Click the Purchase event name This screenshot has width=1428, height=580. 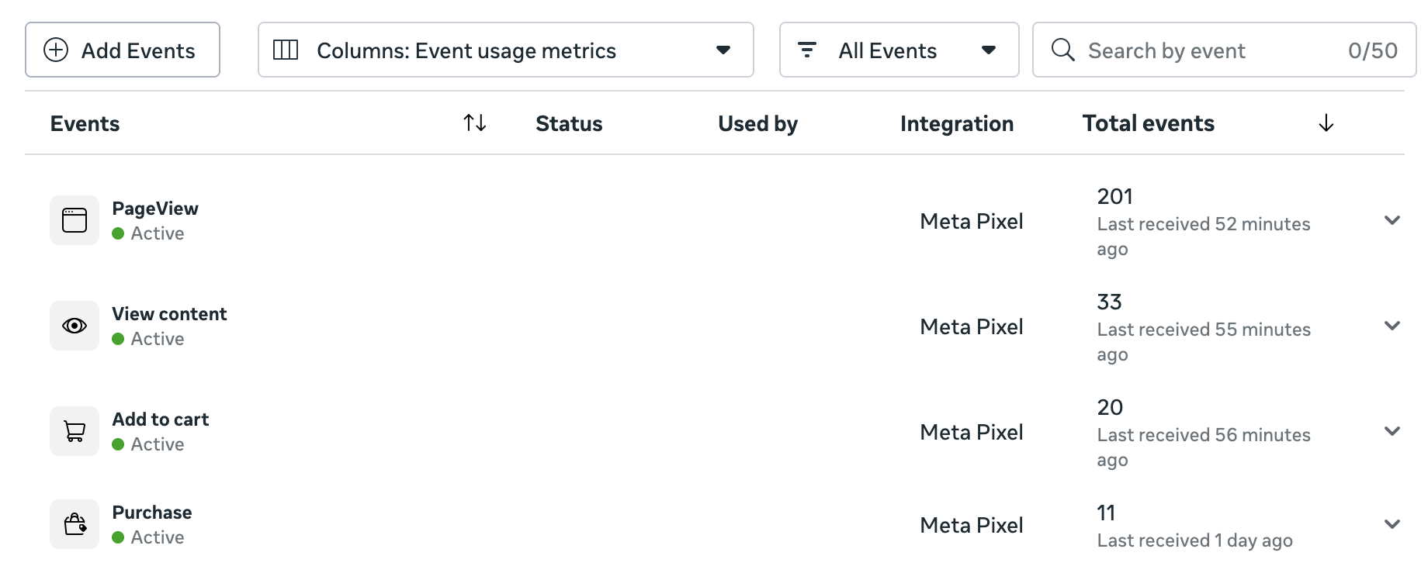tap(152, 513)
